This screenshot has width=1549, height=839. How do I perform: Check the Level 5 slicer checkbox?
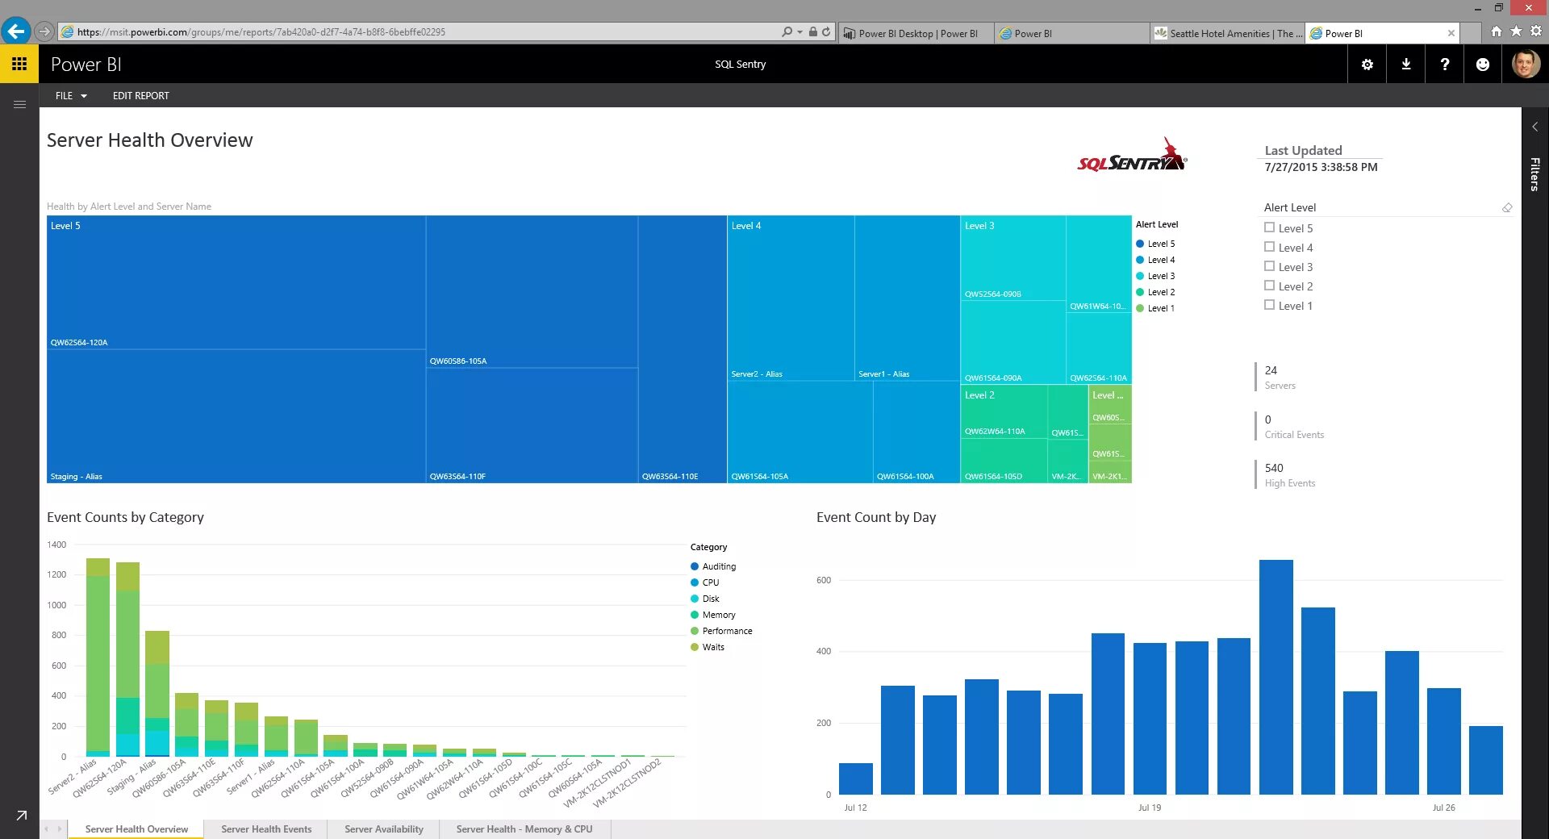click(1269, 227)
